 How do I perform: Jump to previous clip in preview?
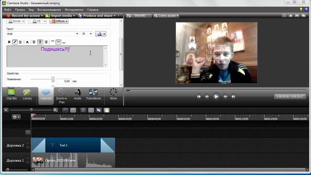(x=199, y=96)
